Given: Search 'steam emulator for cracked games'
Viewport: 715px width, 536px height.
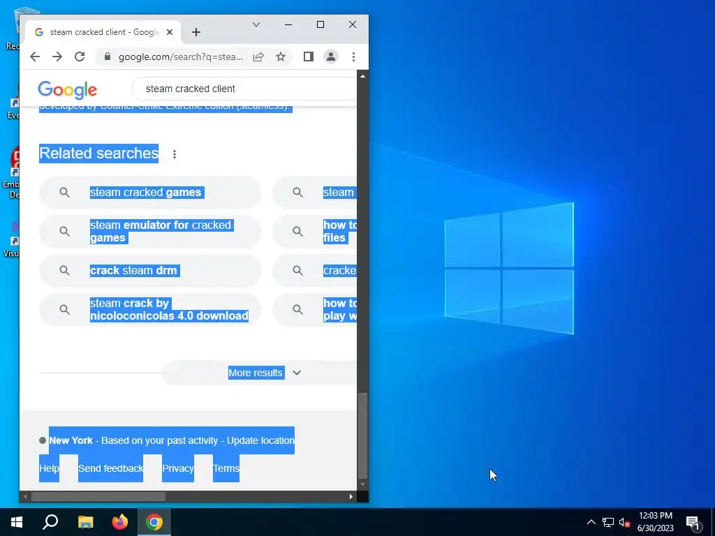Looking at the screenshot, I should (x=150, y=232).
